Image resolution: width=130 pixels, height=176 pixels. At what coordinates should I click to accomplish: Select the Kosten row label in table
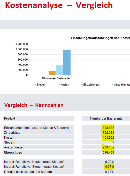pyautogui.click(x=9, y=138)
